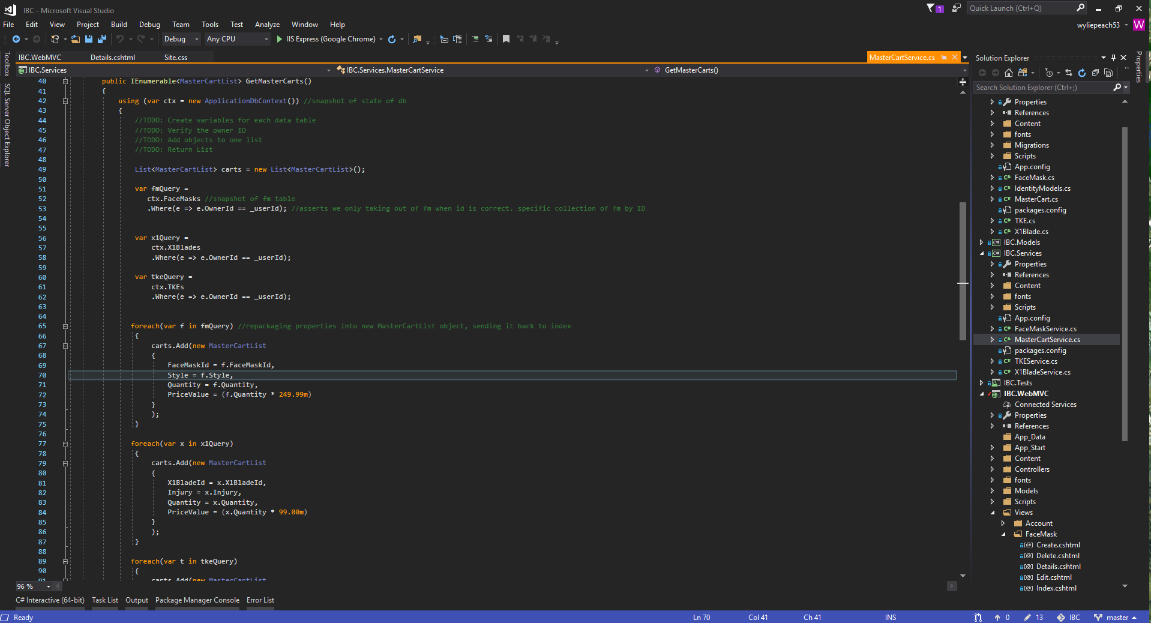Click the notifications flag icon
Image resolution: width=1151 pixels, height=623 pixels.
pyautogui.click(x=931, y=8)
